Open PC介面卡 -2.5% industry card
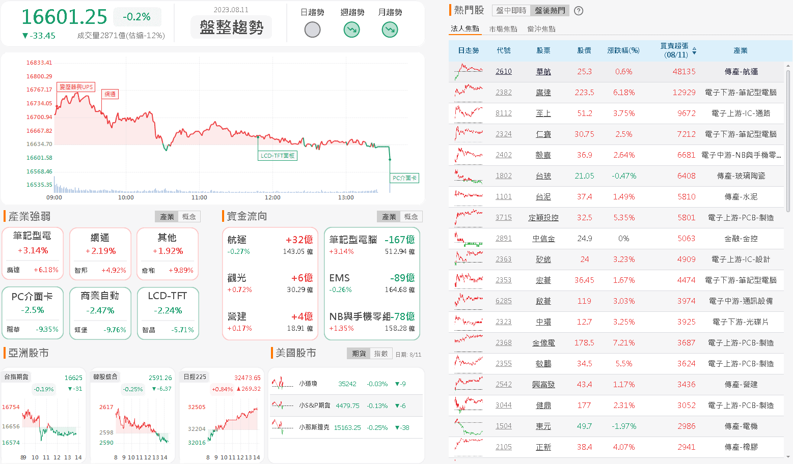Viewport: 793px width, 464px height. (33, 313)
